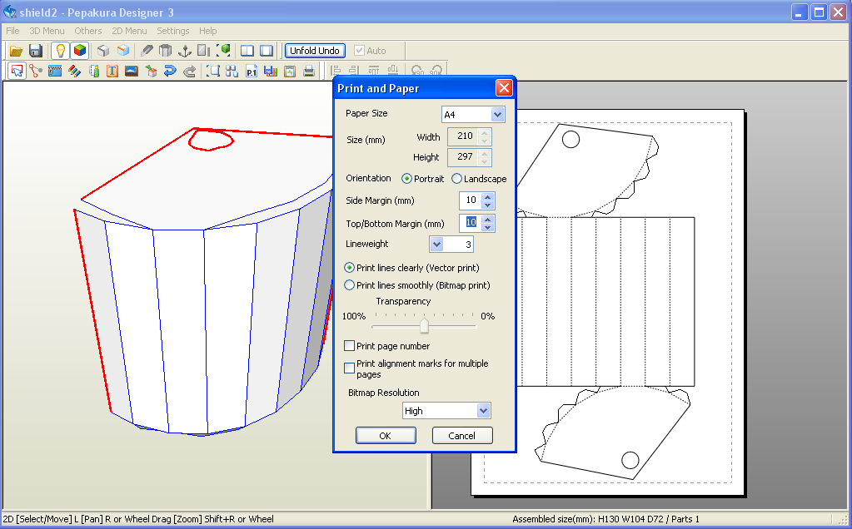This screenshot has height=529, width=852.
Task: Click the clipboard paste icon
Action: [x=290, y=71]
